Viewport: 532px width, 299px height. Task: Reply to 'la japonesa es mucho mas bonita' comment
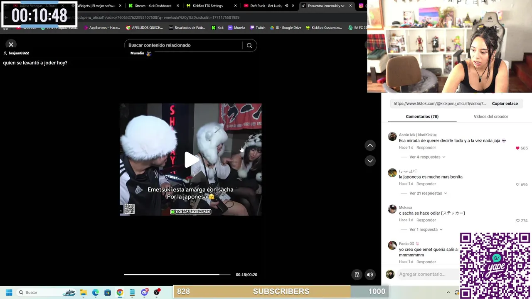point(426,184)
